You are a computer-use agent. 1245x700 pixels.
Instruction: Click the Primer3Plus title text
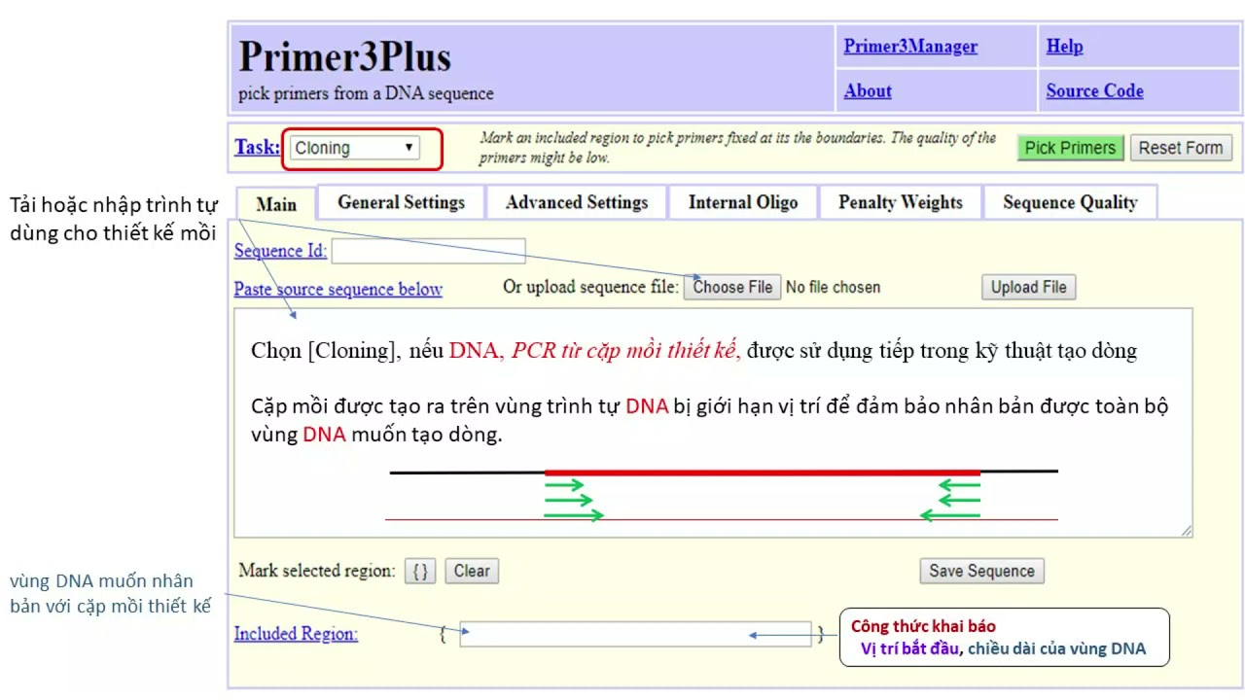(345, 56)
